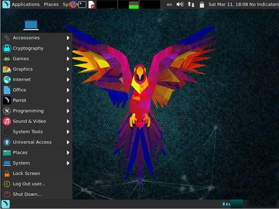
Task: Choose Log Out user...
Action: click(x=36, y=184)
